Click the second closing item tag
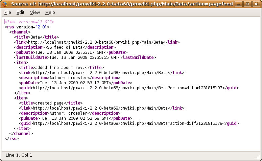 click(x=22, y=129)
